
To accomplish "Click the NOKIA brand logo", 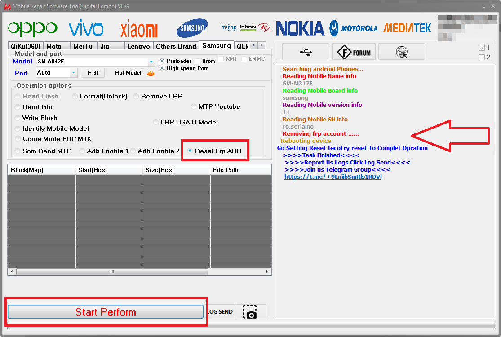I will (x=300, y=28).
